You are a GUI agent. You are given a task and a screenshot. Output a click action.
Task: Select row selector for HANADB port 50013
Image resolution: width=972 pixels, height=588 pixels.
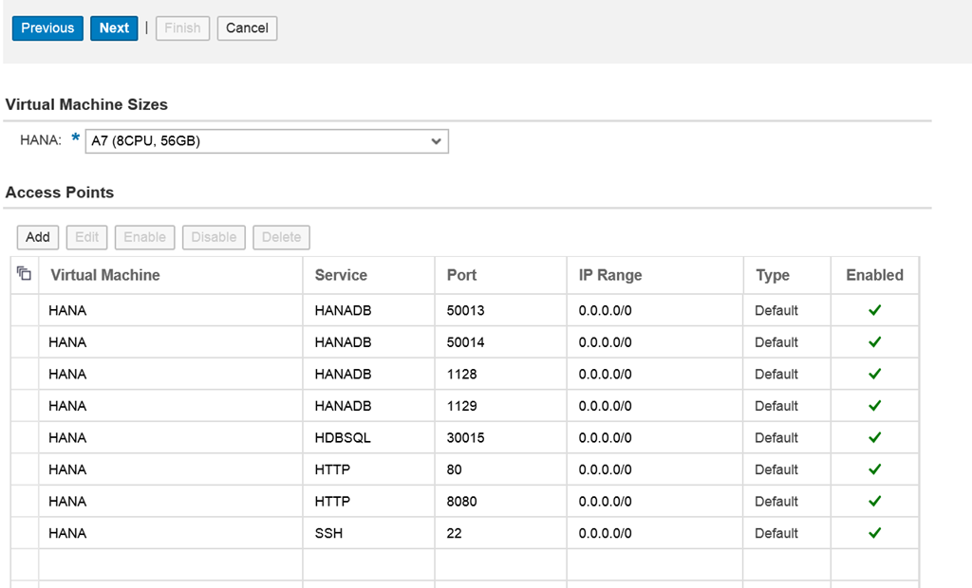(25, 310)
